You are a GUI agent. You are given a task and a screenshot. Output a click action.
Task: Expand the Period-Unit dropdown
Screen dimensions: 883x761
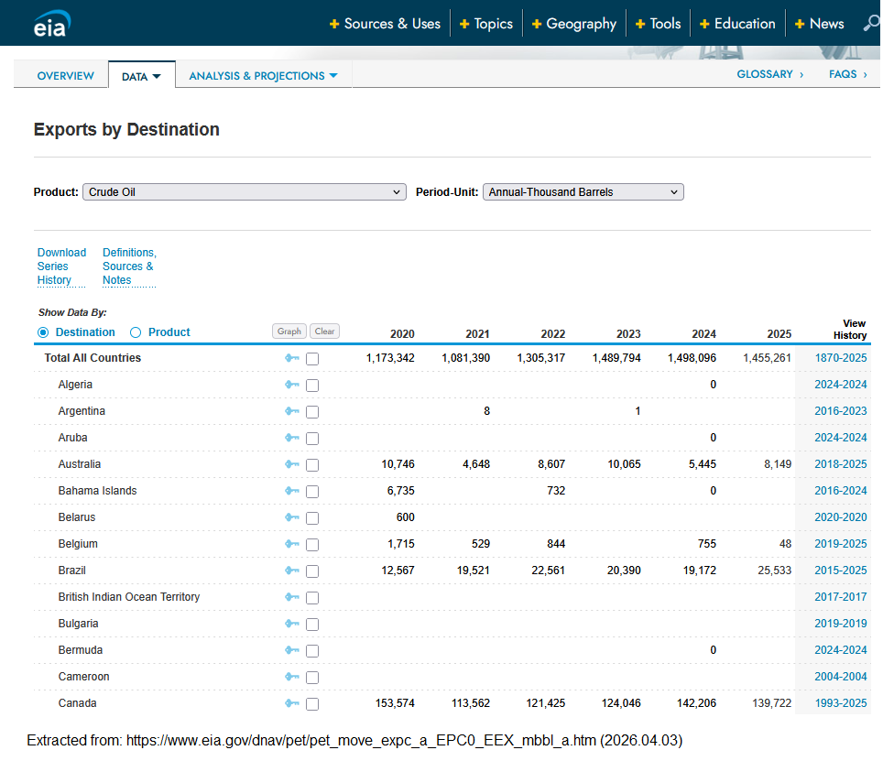583,192
